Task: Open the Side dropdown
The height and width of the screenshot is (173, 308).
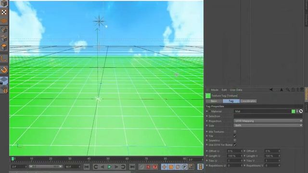Action: click(268, 125)
